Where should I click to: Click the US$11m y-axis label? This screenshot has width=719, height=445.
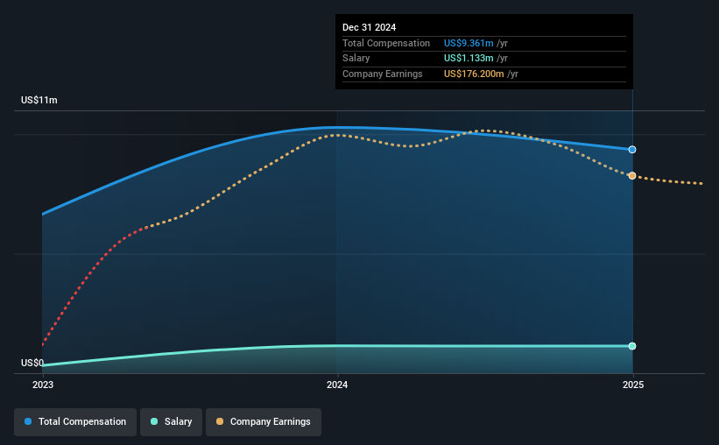coord(39,100)
